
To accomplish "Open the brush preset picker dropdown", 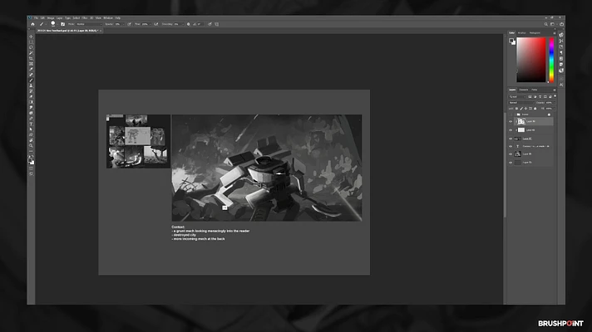I will pos(53,24).
